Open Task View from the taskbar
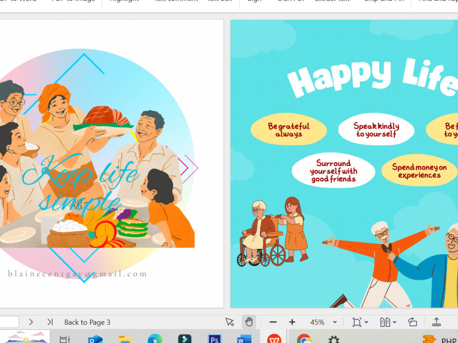Image resolution: width=458 pixels, height=343 pixels. tap(65, 339)
